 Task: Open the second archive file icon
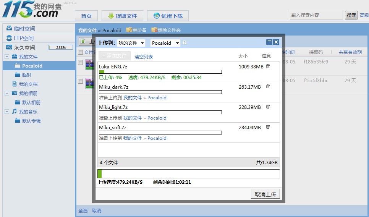pos(90,83)
